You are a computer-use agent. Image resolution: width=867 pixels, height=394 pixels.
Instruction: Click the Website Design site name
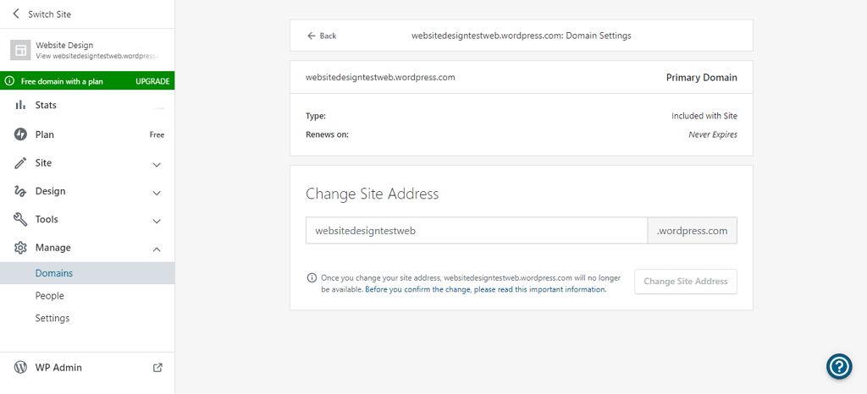64,46
